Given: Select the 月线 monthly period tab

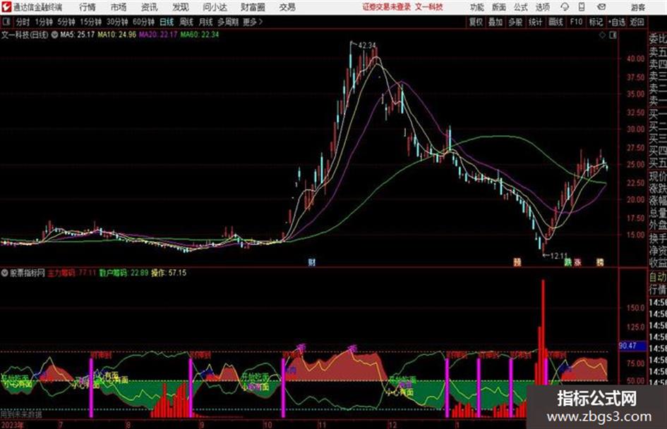Looking at the screenshot, I should pos(206,22).
